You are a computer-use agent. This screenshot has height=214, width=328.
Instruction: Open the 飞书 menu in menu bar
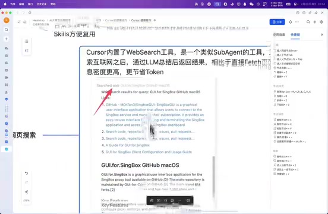12,4
